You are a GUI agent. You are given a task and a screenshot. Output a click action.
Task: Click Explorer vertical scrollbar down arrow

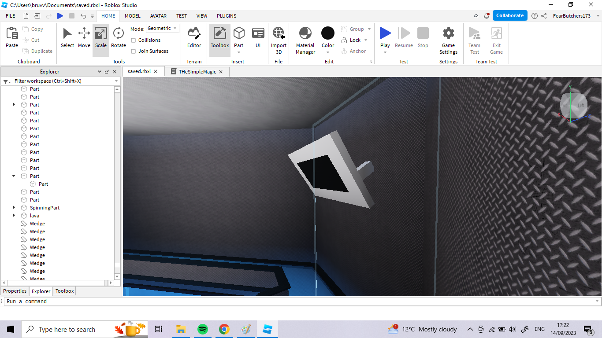(117, 276)
